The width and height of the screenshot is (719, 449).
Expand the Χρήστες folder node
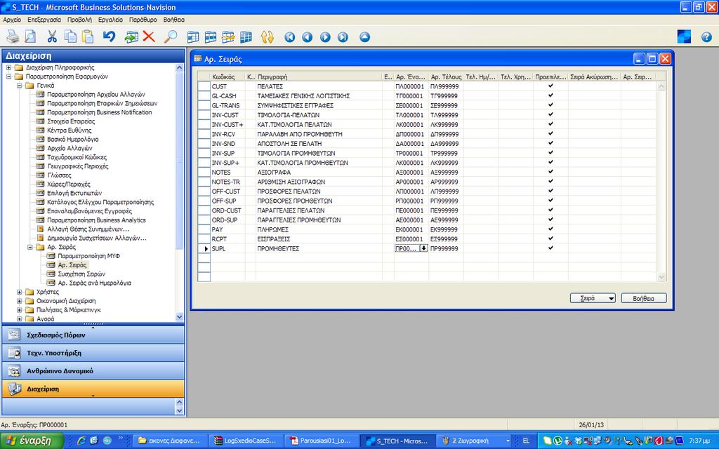coord(19,292)
